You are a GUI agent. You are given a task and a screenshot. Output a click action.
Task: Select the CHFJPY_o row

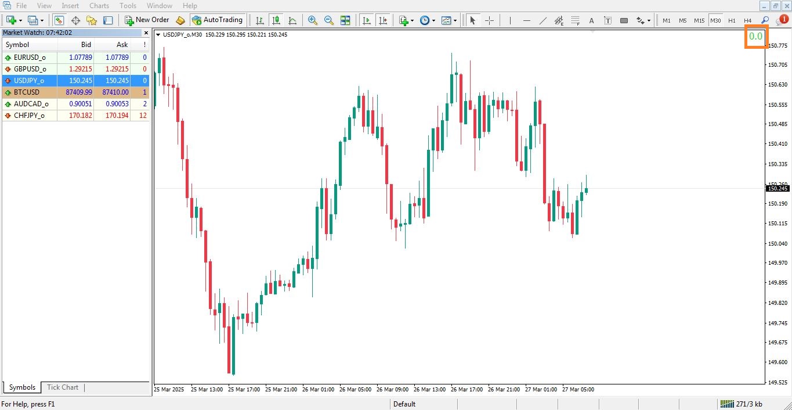75,116
